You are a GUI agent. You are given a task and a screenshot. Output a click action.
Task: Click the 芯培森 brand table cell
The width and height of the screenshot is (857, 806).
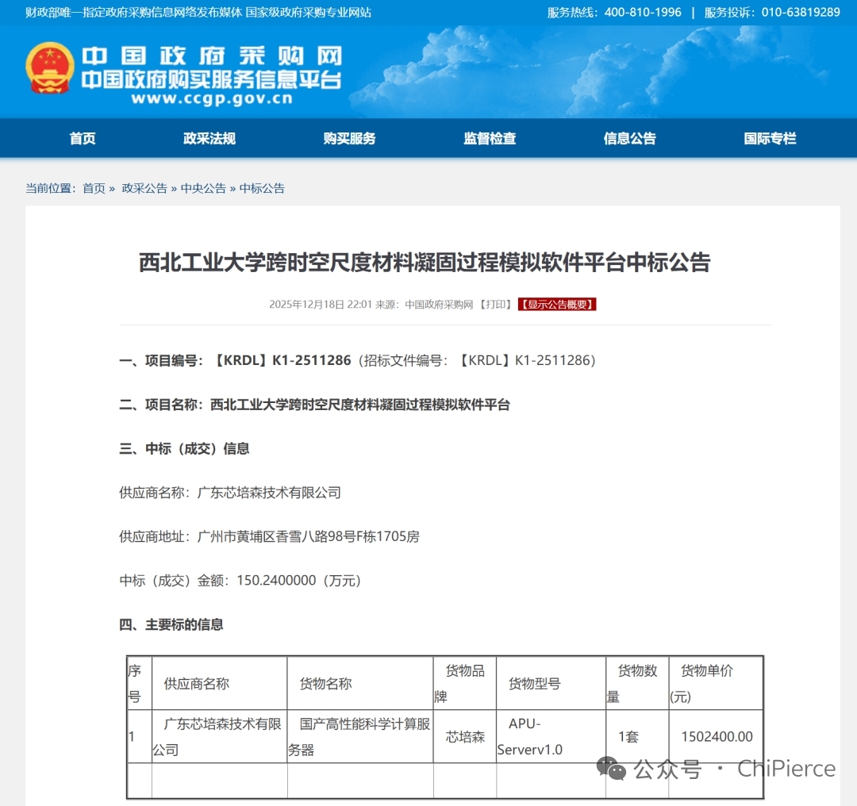pyautogui.click(x=464, y=737)
